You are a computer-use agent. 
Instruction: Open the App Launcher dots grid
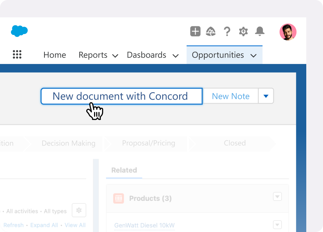[x=17, y=55]
